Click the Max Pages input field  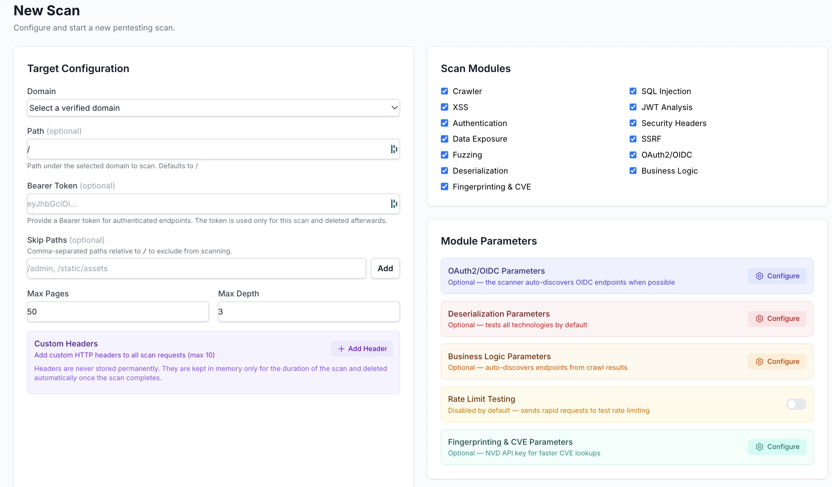(x=117, y=312)
